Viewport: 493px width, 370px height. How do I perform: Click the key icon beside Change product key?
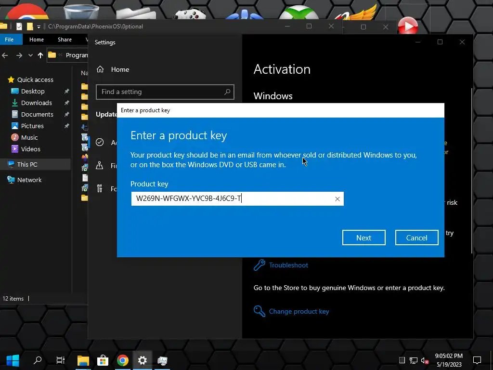[x=259, y=312]
